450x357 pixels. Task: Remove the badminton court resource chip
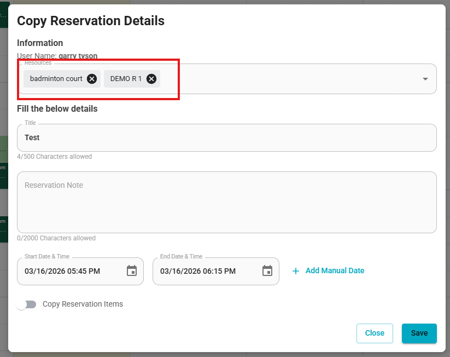(92, 79)
